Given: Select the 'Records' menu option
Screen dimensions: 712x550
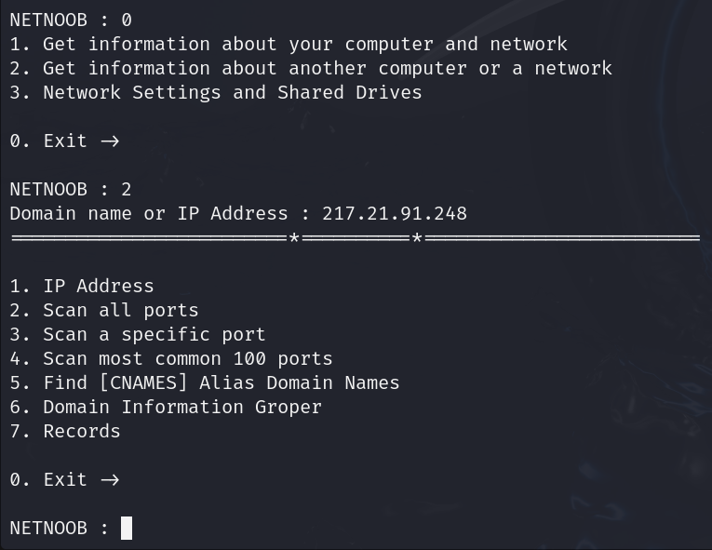Looking at the screenshot, I should (x=65, y=432).
